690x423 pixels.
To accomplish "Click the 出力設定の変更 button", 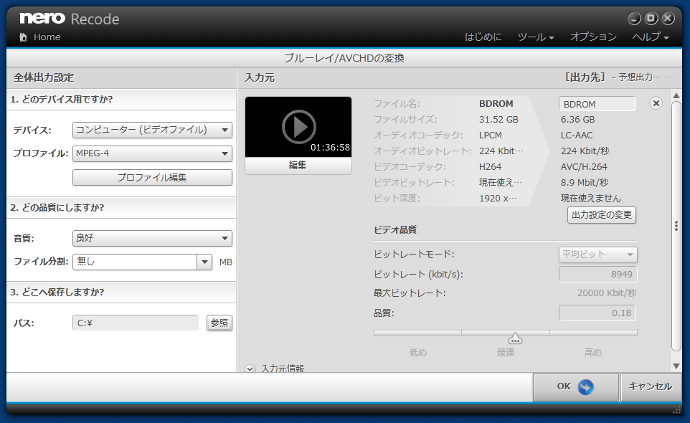I will coord(602,215).
